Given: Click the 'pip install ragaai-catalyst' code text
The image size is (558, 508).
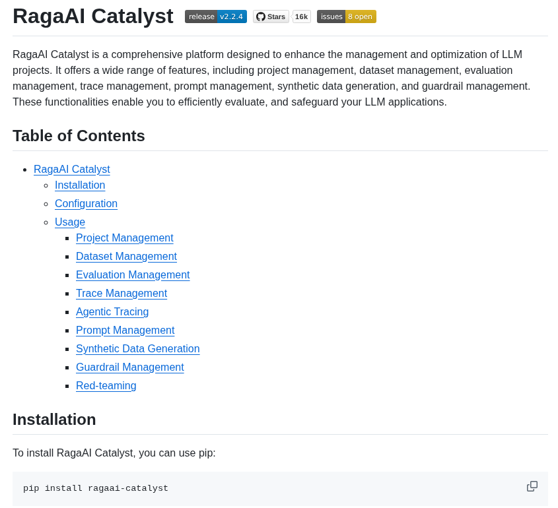Looking at the screenshot, I should tap(95, 488).
